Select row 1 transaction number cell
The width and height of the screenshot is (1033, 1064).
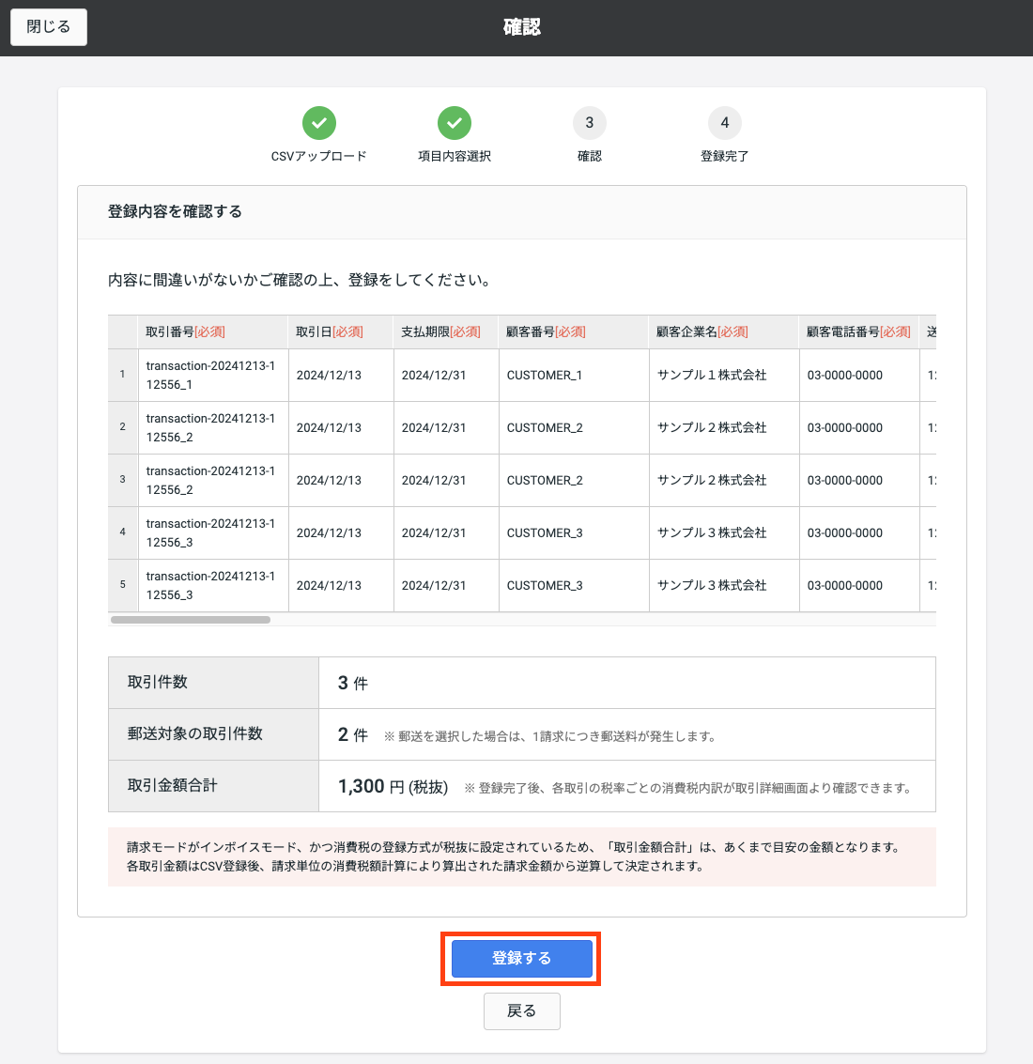coord(211,376)
